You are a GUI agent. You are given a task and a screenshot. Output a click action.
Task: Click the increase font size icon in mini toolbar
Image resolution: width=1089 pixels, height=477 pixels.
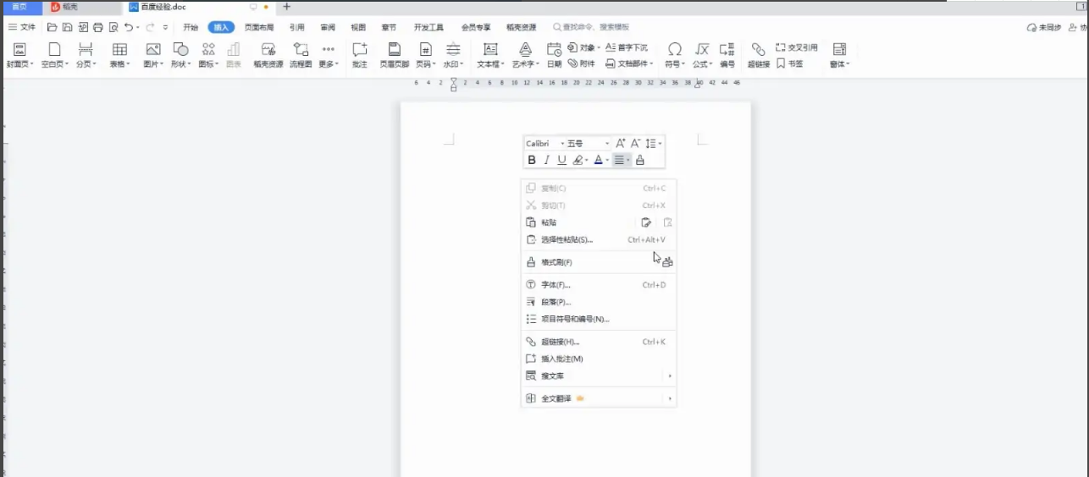pyautogui.click(x=620, y=144)
